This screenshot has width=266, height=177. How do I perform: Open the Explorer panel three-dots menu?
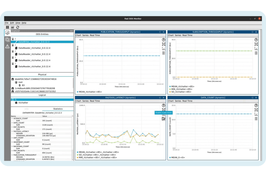coord(71,31)
